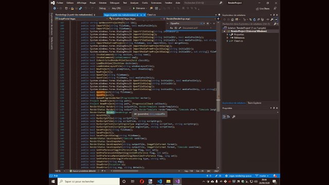Click properties wrench in Solution Explorer toolbar
The width and height of the screenshot is (329, 185).
coord(272,20)
